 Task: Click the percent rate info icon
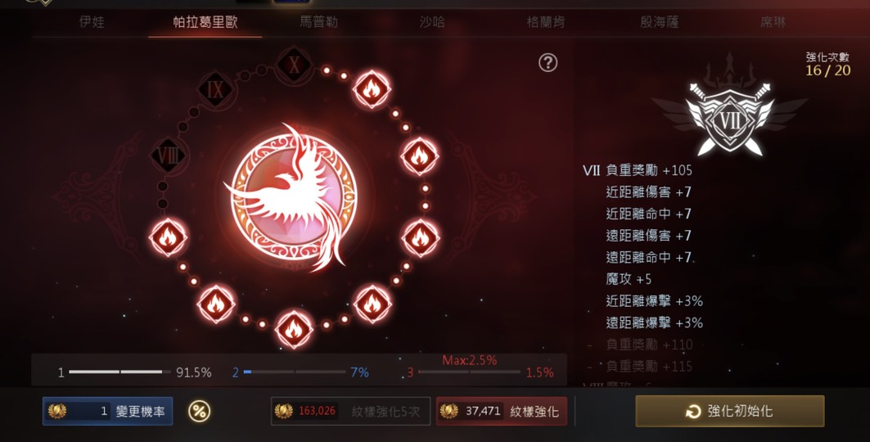coord(199,411)
